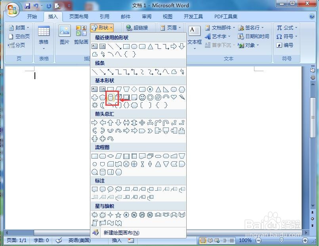
Task: Switch to the 开始 Home tab
Action: pos(32,16)
